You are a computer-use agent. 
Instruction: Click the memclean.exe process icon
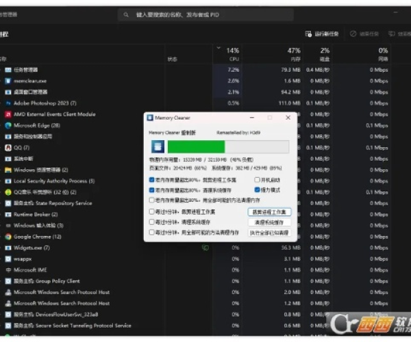8,81
